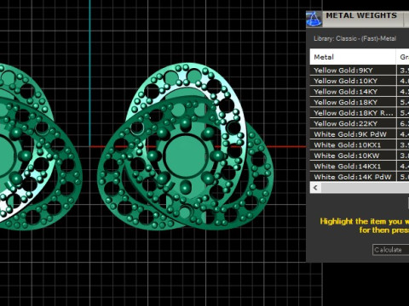The width and height of the screenshot is (409, 306).
Task: Click the Library: Classic - (Fast)-Metal label
Action: tap(355, 39)
